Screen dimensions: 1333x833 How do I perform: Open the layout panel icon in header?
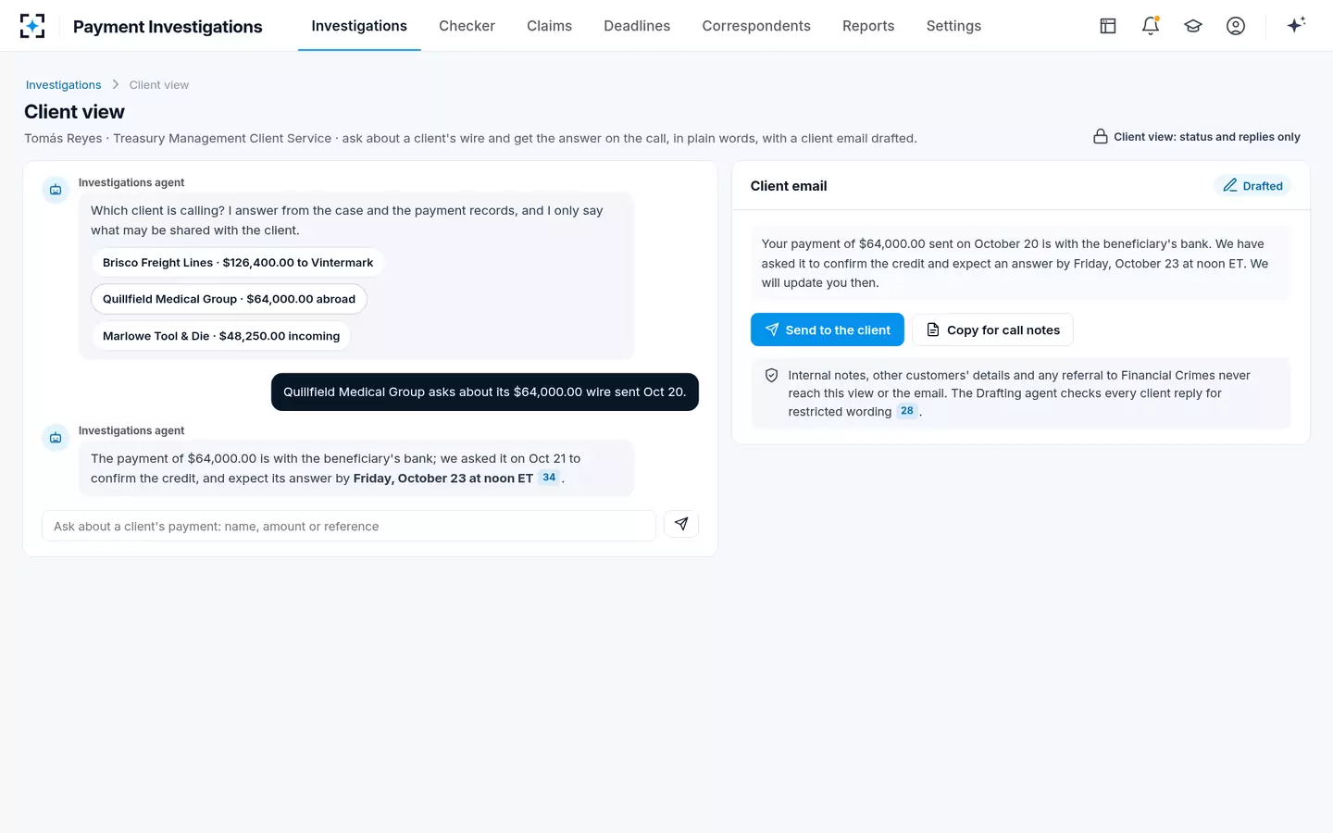[1108, 26]
